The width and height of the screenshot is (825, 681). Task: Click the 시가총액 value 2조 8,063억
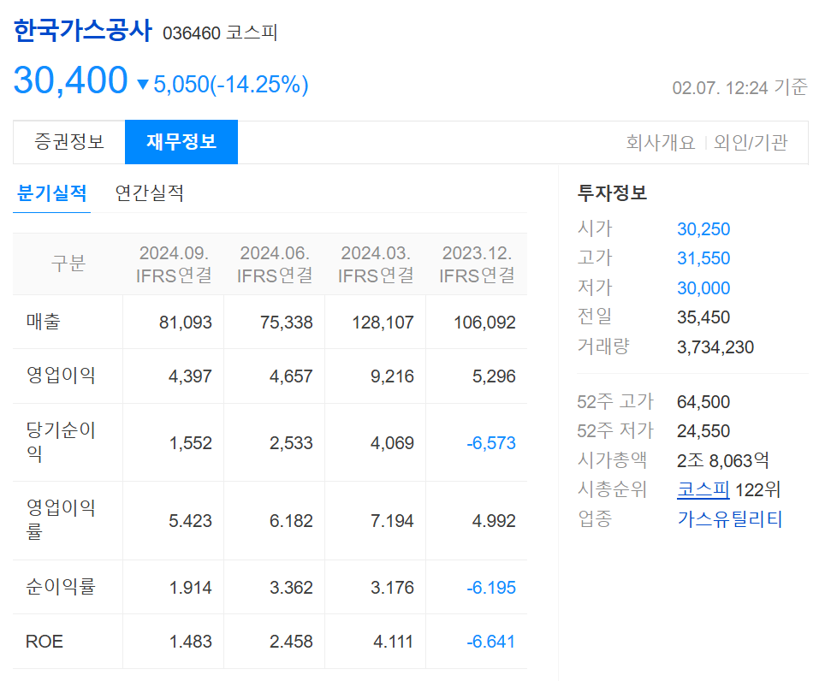coord(723,460)
